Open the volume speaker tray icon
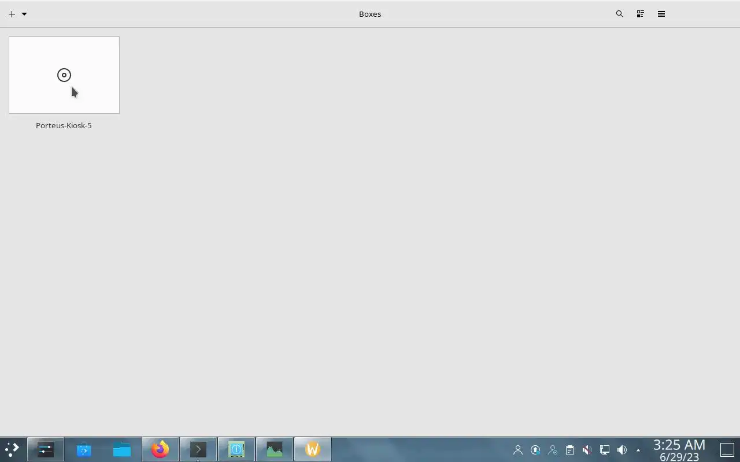Viewport: 740px width, 462px height. [x=622, y=450]
